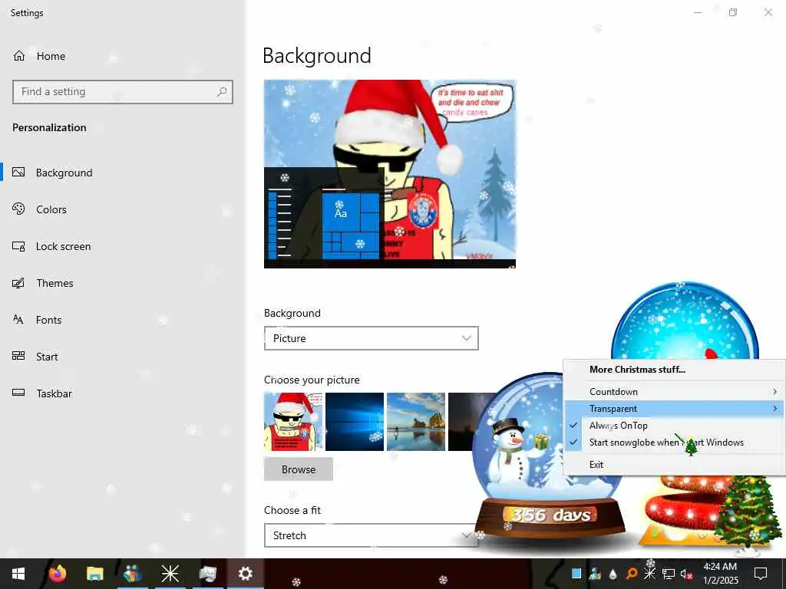The width and height of the screenshot is (786, 589).
Task: Click the search magnifier in Find a setting
Action: coord(222,92)
